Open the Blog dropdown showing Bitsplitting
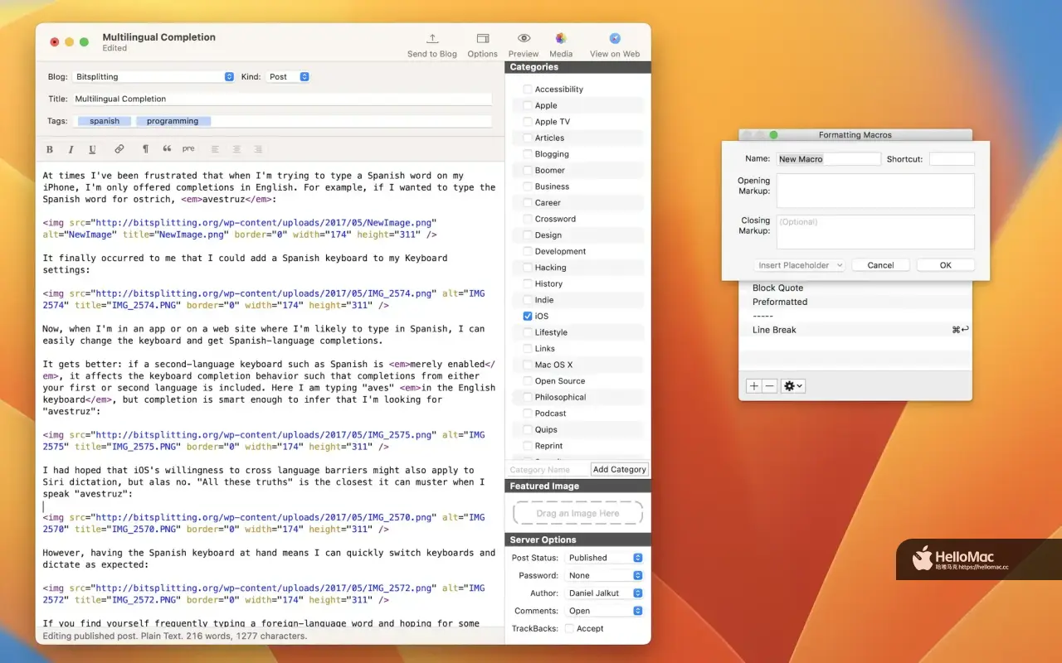 [x=153, y=76]
